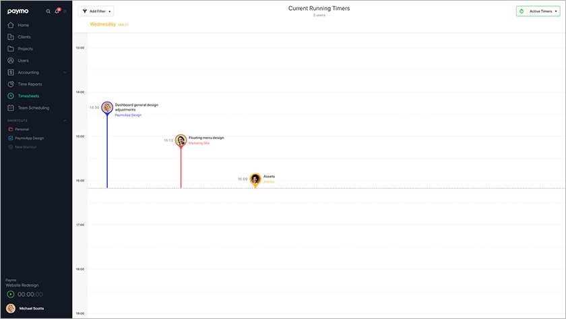This screenshot has width=566, height=319.
Task: Click the Floating menu design timer avatar
Action: click(x=181, y=140)
